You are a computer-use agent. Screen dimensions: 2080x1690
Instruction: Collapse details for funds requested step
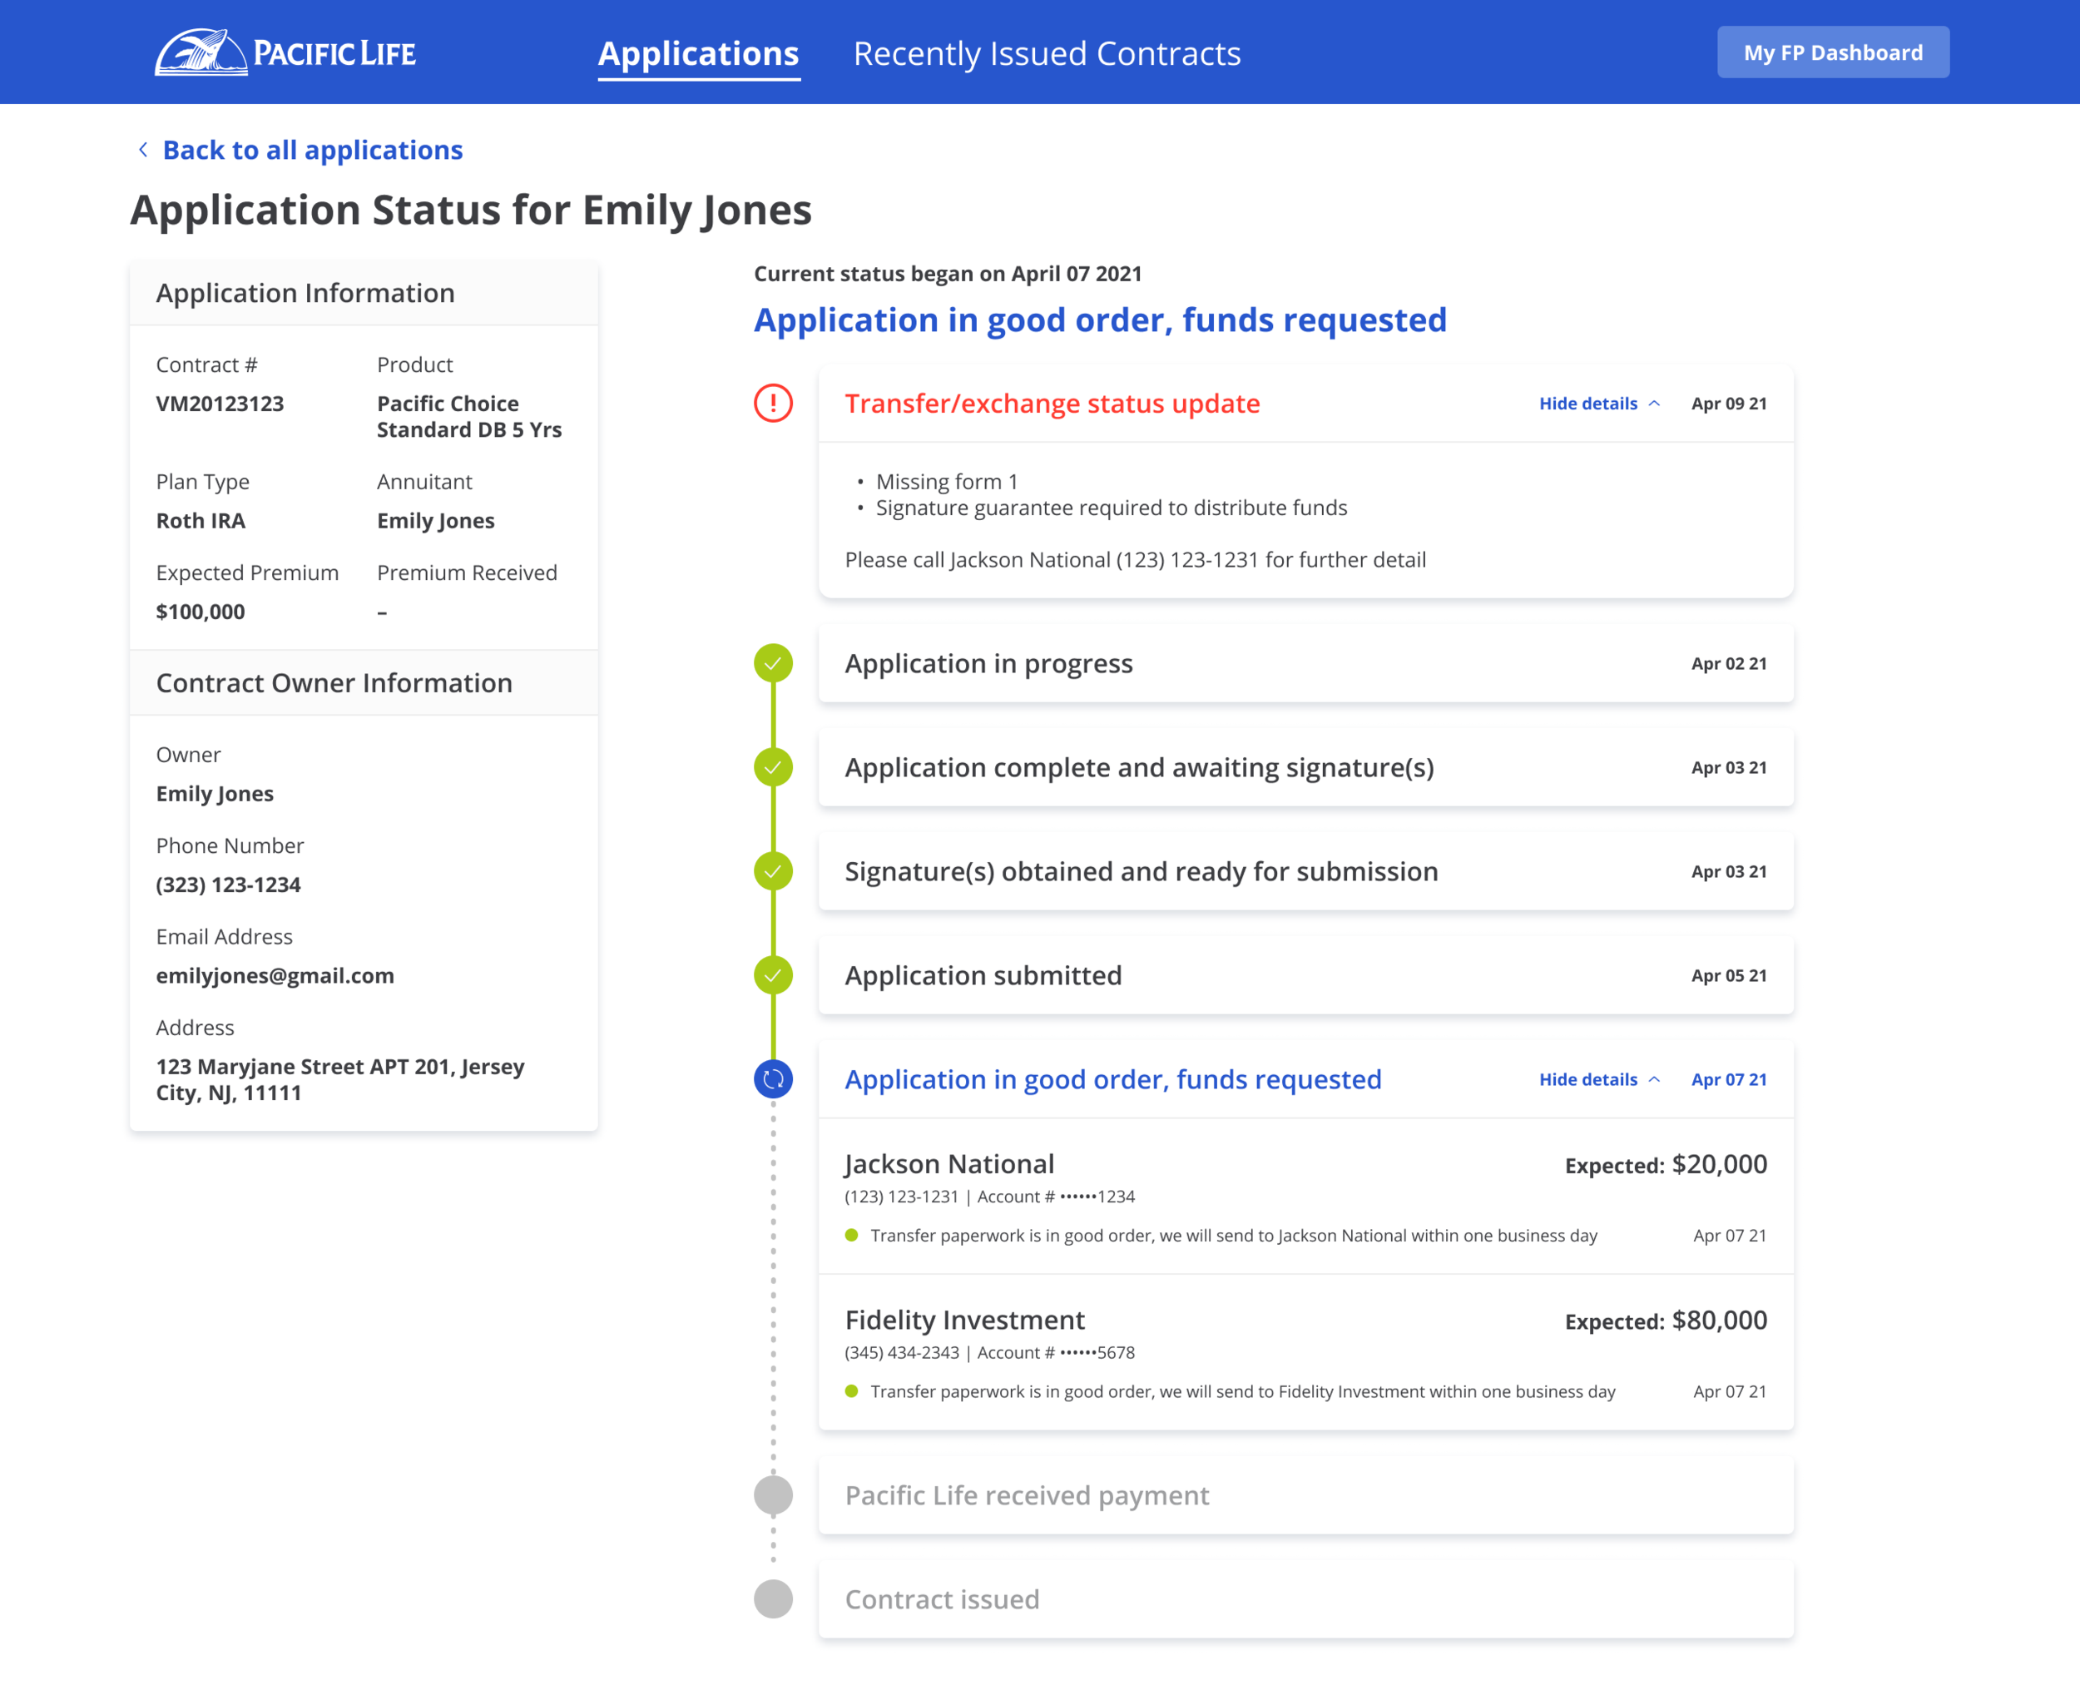pyautogui.click(x=1598, y=1078)
